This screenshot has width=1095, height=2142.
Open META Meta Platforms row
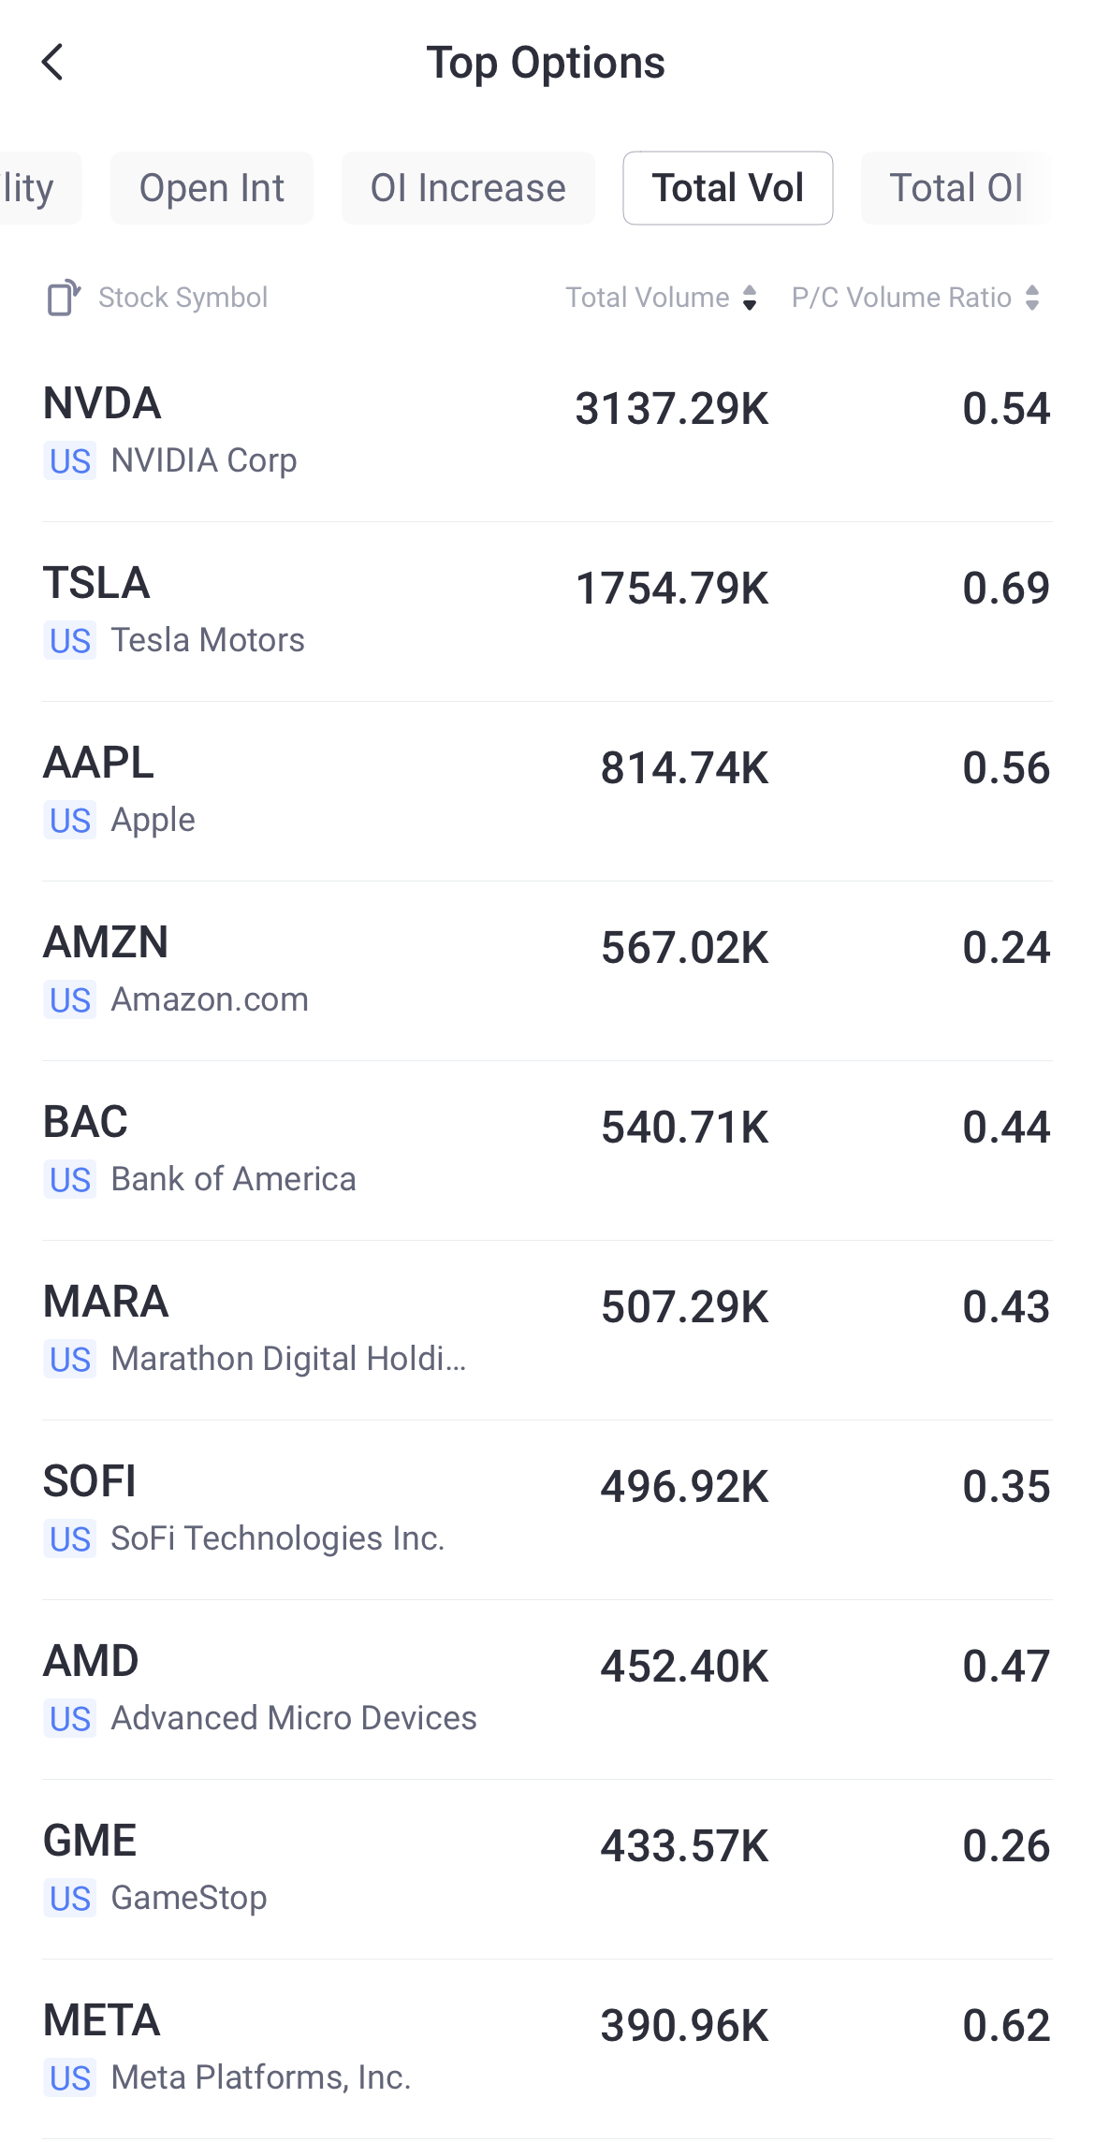point(547,2048)
